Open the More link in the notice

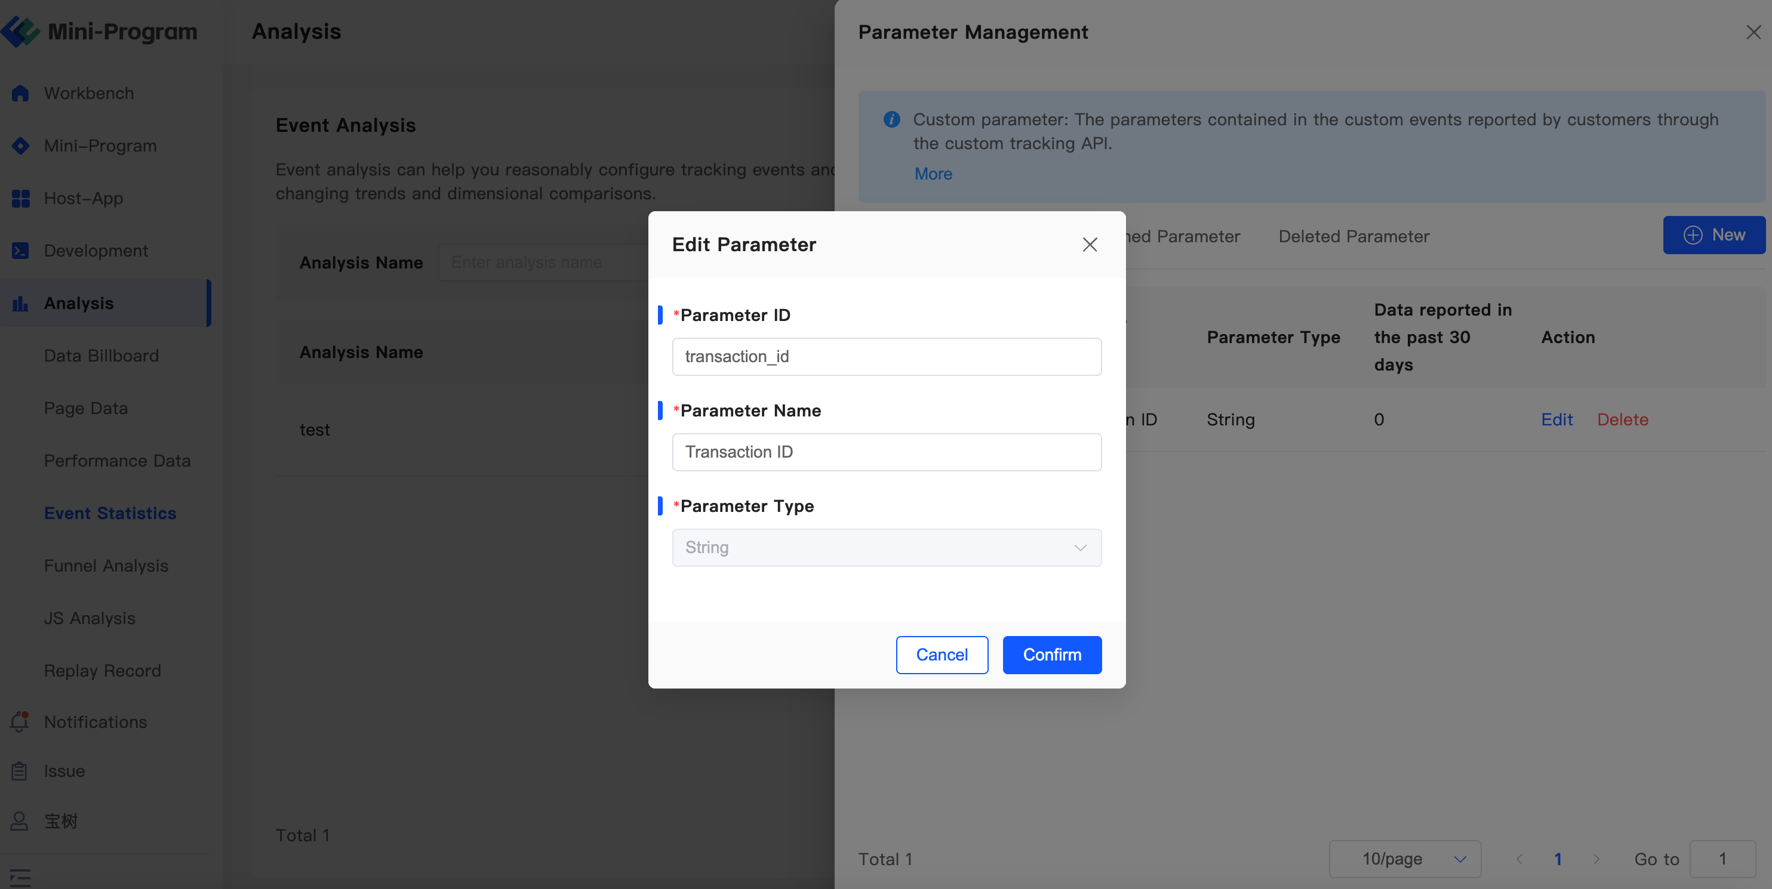pyautogui.click(x=933, y=174)
